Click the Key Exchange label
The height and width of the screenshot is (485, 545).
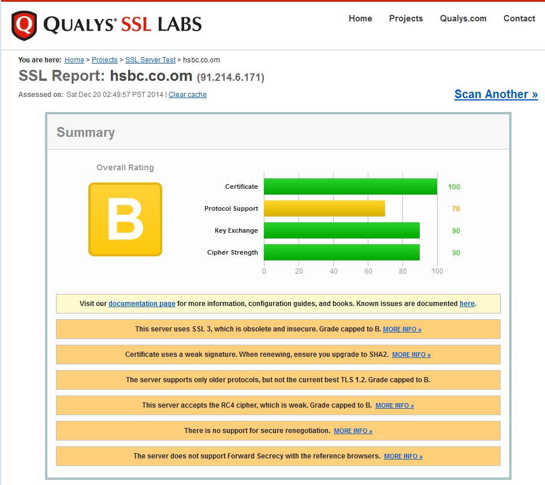pos(236,230)
